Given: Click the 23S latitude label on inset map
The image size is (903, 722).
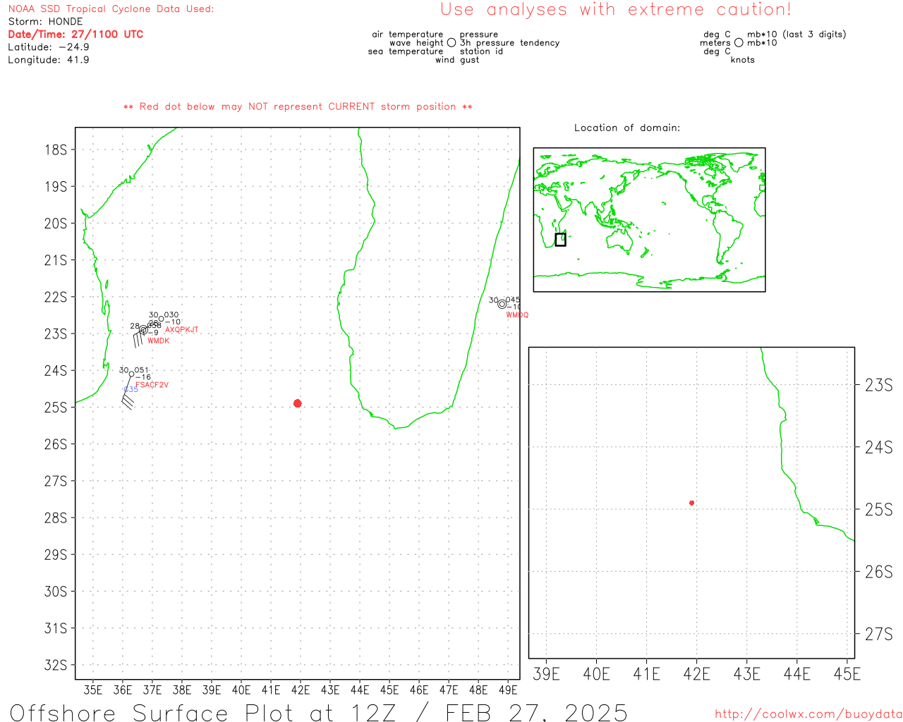Looking at the screenshot, I should pyautogui.click(x=879, y=385).
